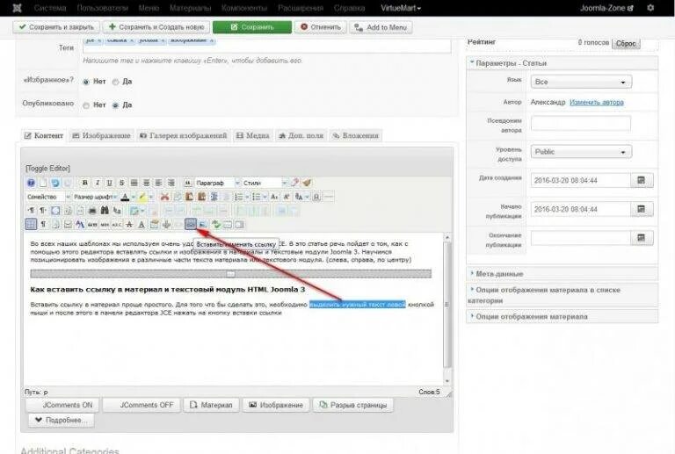Insert a numbered list
Viewport: 675px width, 454px height.
point(238,197)
